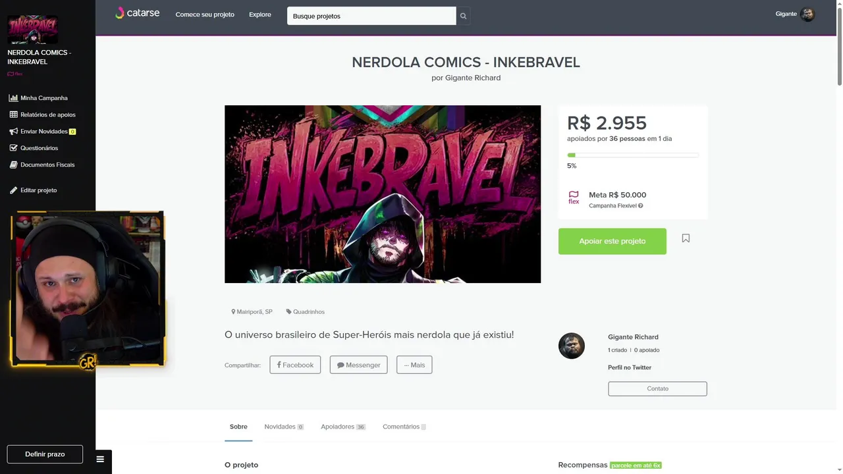Focus the Busque projetos search field
Screen dimensions: 843x474
pos(371,16)
